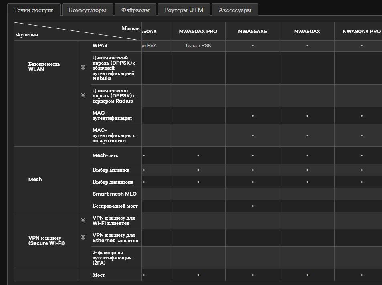382x285 pixels.
Task: Select the WPA3 feature row label
Action: (x=100, y=46)
